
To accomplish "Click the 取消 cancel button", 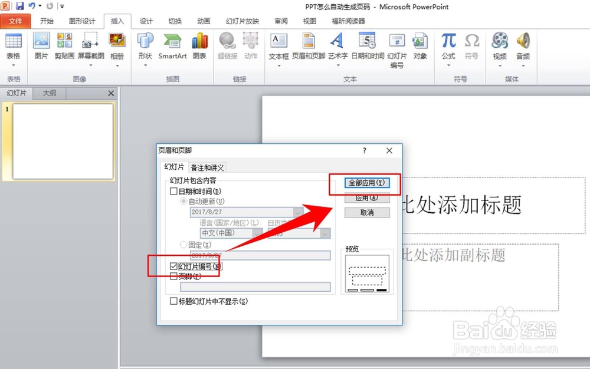I will tap(367, 213).
